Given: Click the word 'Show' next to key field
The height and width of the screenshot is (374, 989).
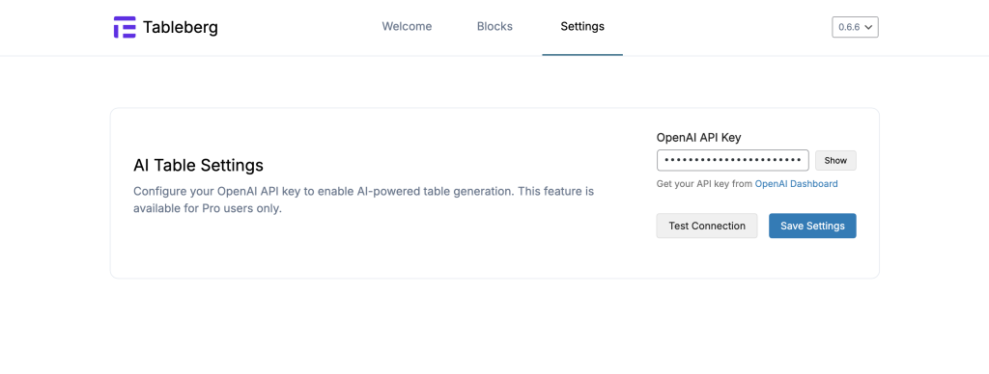Looking at the screenshot, I should point(835,161).
